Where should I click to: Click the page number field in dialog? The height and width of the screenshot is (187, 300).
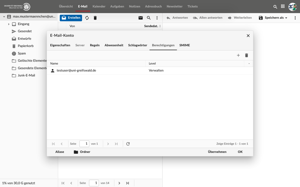[x=84, y=144]
